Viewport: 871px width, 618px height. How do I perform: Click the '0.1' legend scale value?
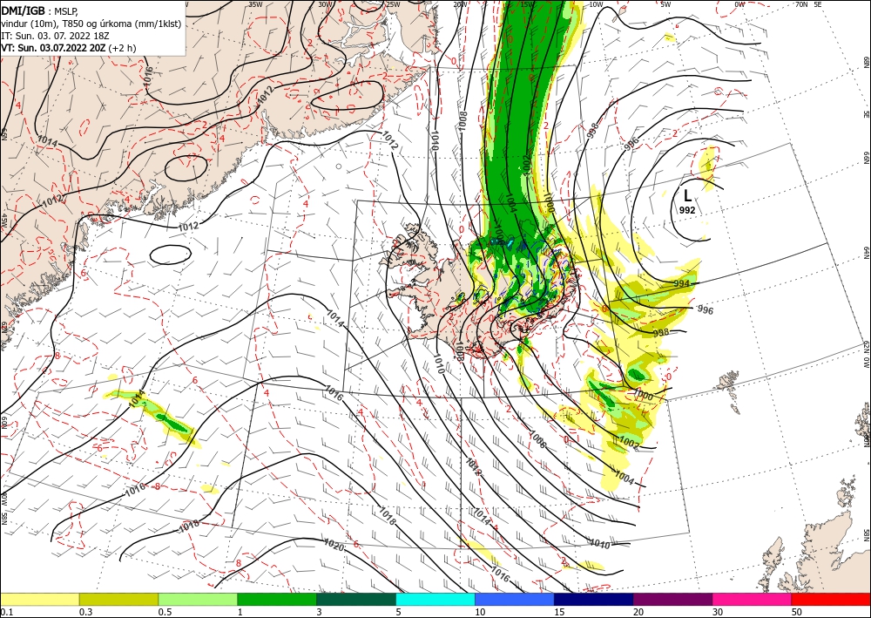point(5,612)
